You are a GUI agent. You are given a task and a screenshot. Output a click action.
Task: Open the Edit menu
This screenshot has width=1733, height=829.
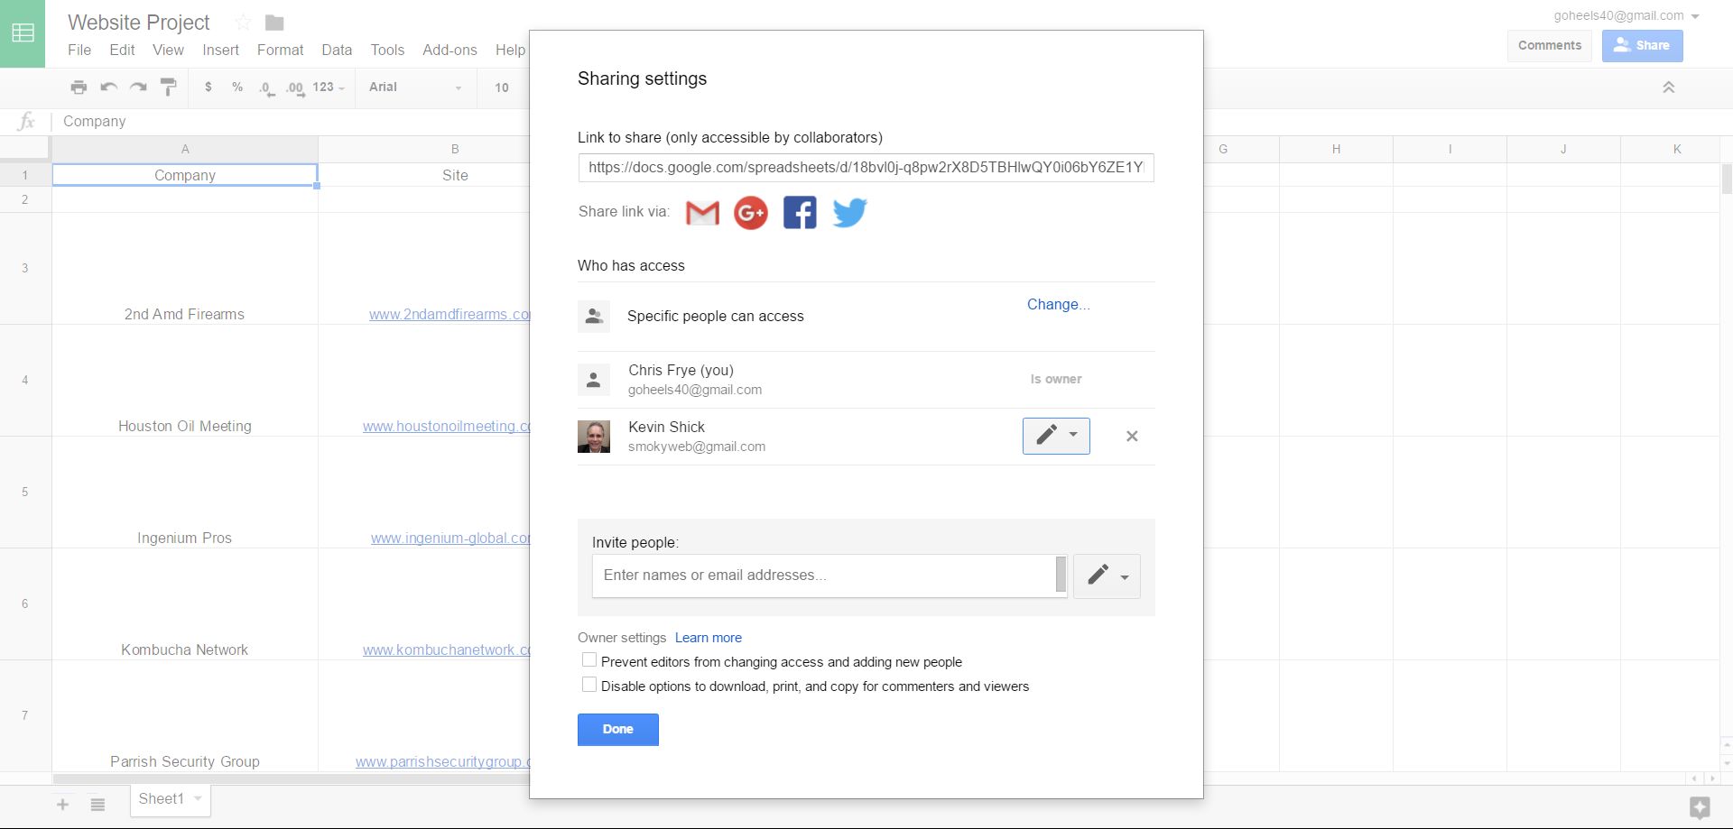pos(122,51)
